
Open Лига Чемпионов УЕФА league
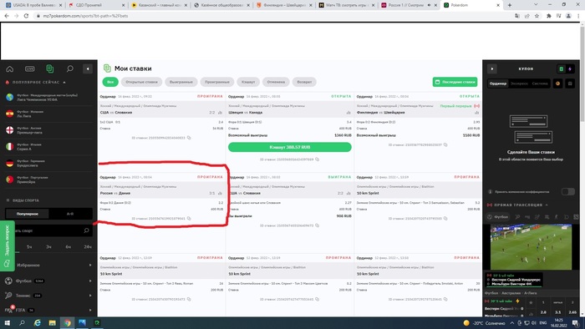click(48, 97)
